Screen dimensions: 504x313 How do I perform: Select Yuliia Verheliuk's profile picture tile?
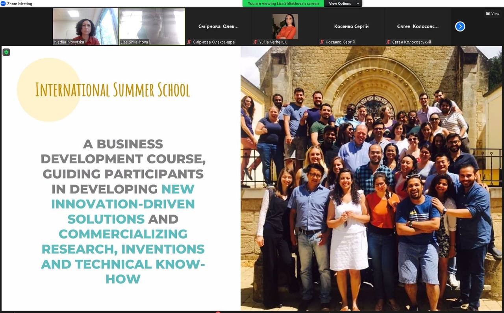[285, 26]
